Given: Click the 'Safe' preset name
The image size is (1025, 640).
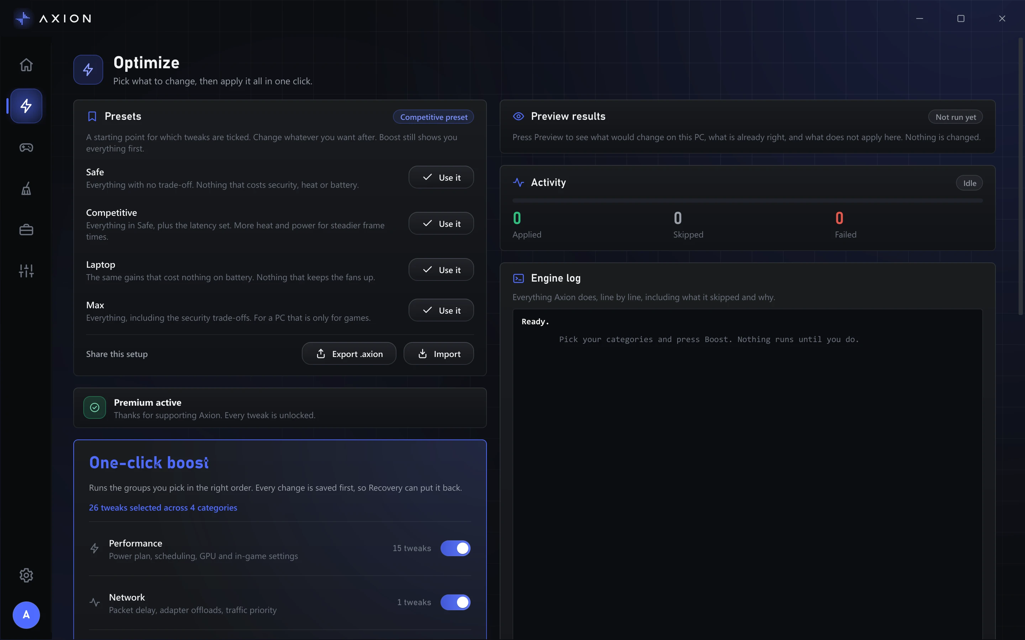Looking at the screenshot, I should (95, 172).
